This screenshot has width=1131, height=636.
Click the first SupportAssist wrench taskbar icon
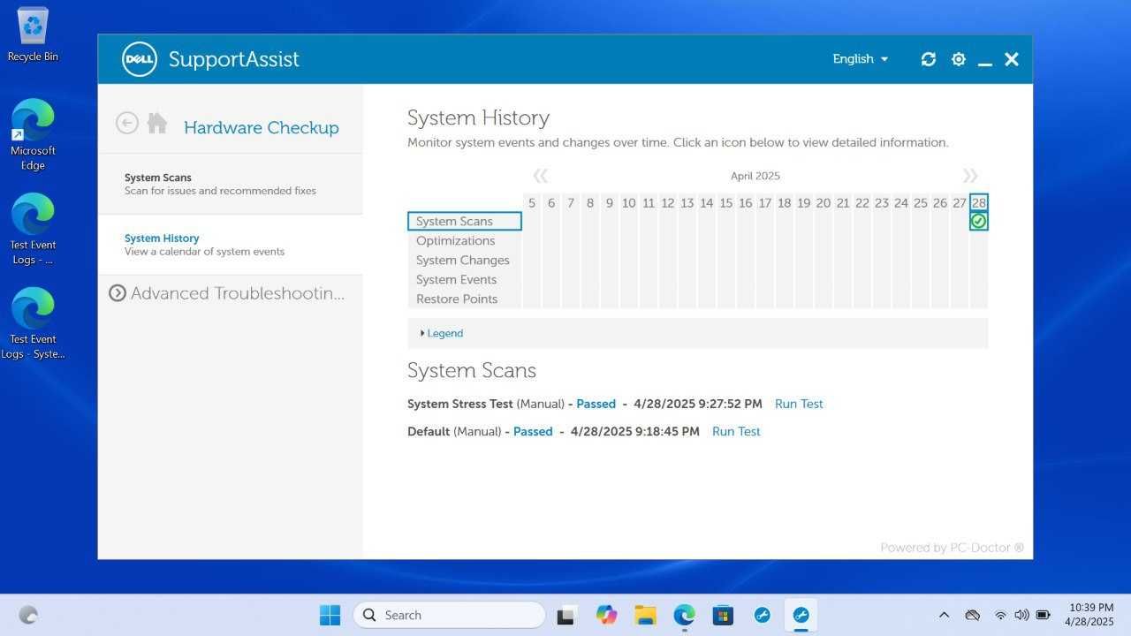[762, 615]
